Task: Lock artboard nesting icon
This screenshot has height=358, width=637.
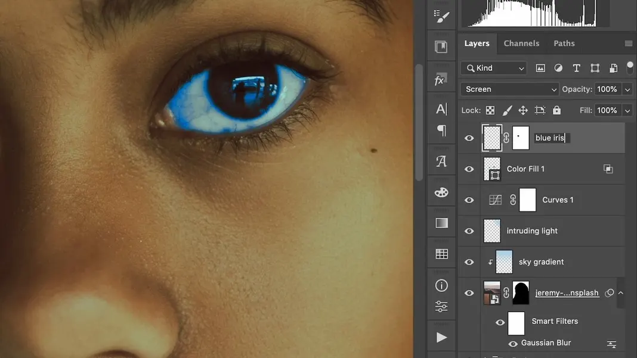Action: click(x=540, y=110)
